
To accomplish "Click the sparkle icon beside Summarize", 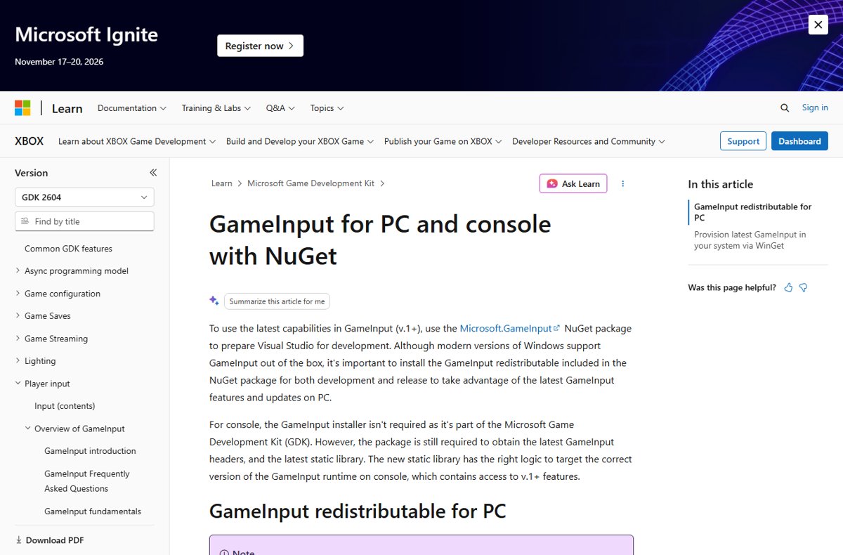I will pyautogui.click(x=214, y=301).
